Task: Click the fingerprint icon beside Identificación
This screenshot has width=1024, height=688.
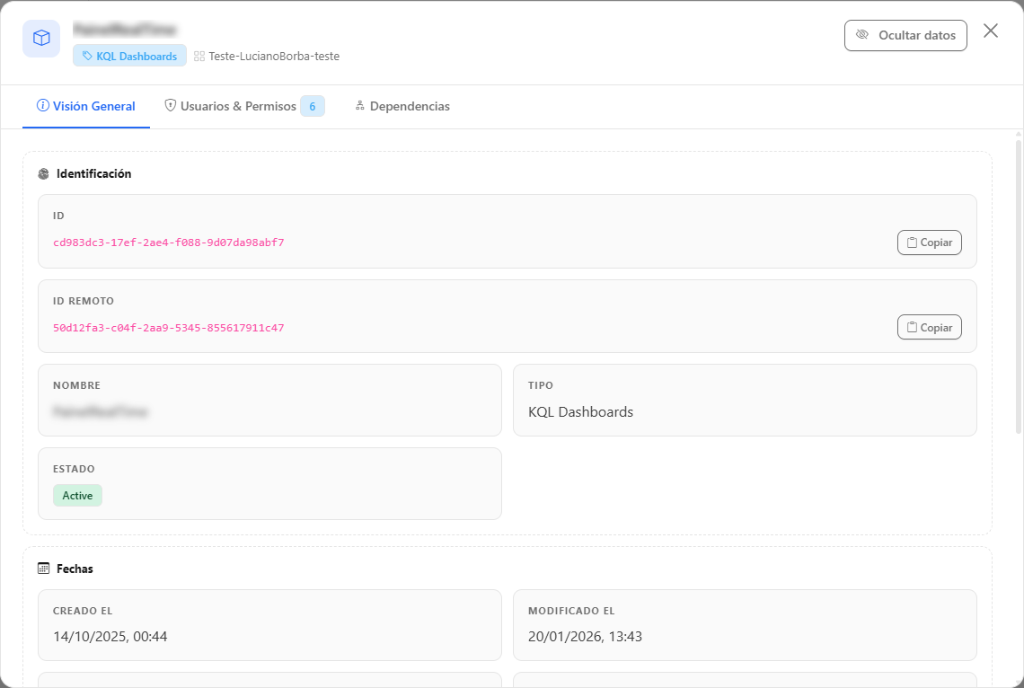Action: coord(44,173)
